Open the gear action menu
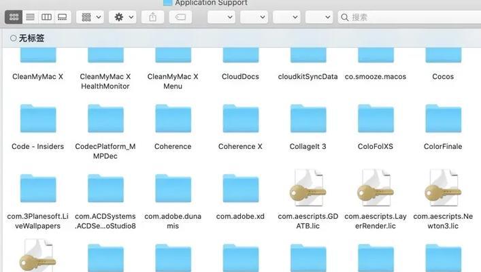Screen dimensions: 481x272 (122, 17)
